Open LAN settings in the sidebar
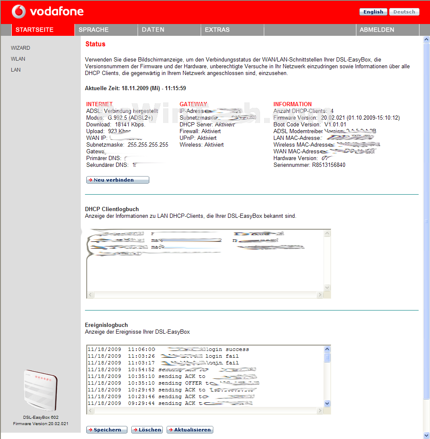The height and width of the screenshot is (439, 430). click(x=16, y=70)
